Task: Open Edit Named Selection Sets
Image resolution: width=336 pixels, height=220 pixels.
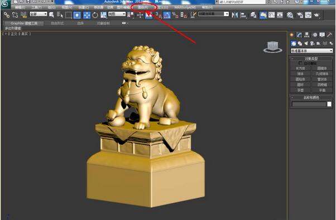Action: click(193, 15)
